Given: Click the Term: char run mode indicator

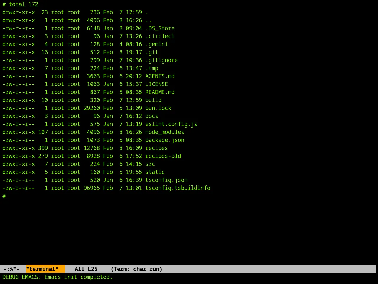Looking at the screenshot, I should (136, 269).
